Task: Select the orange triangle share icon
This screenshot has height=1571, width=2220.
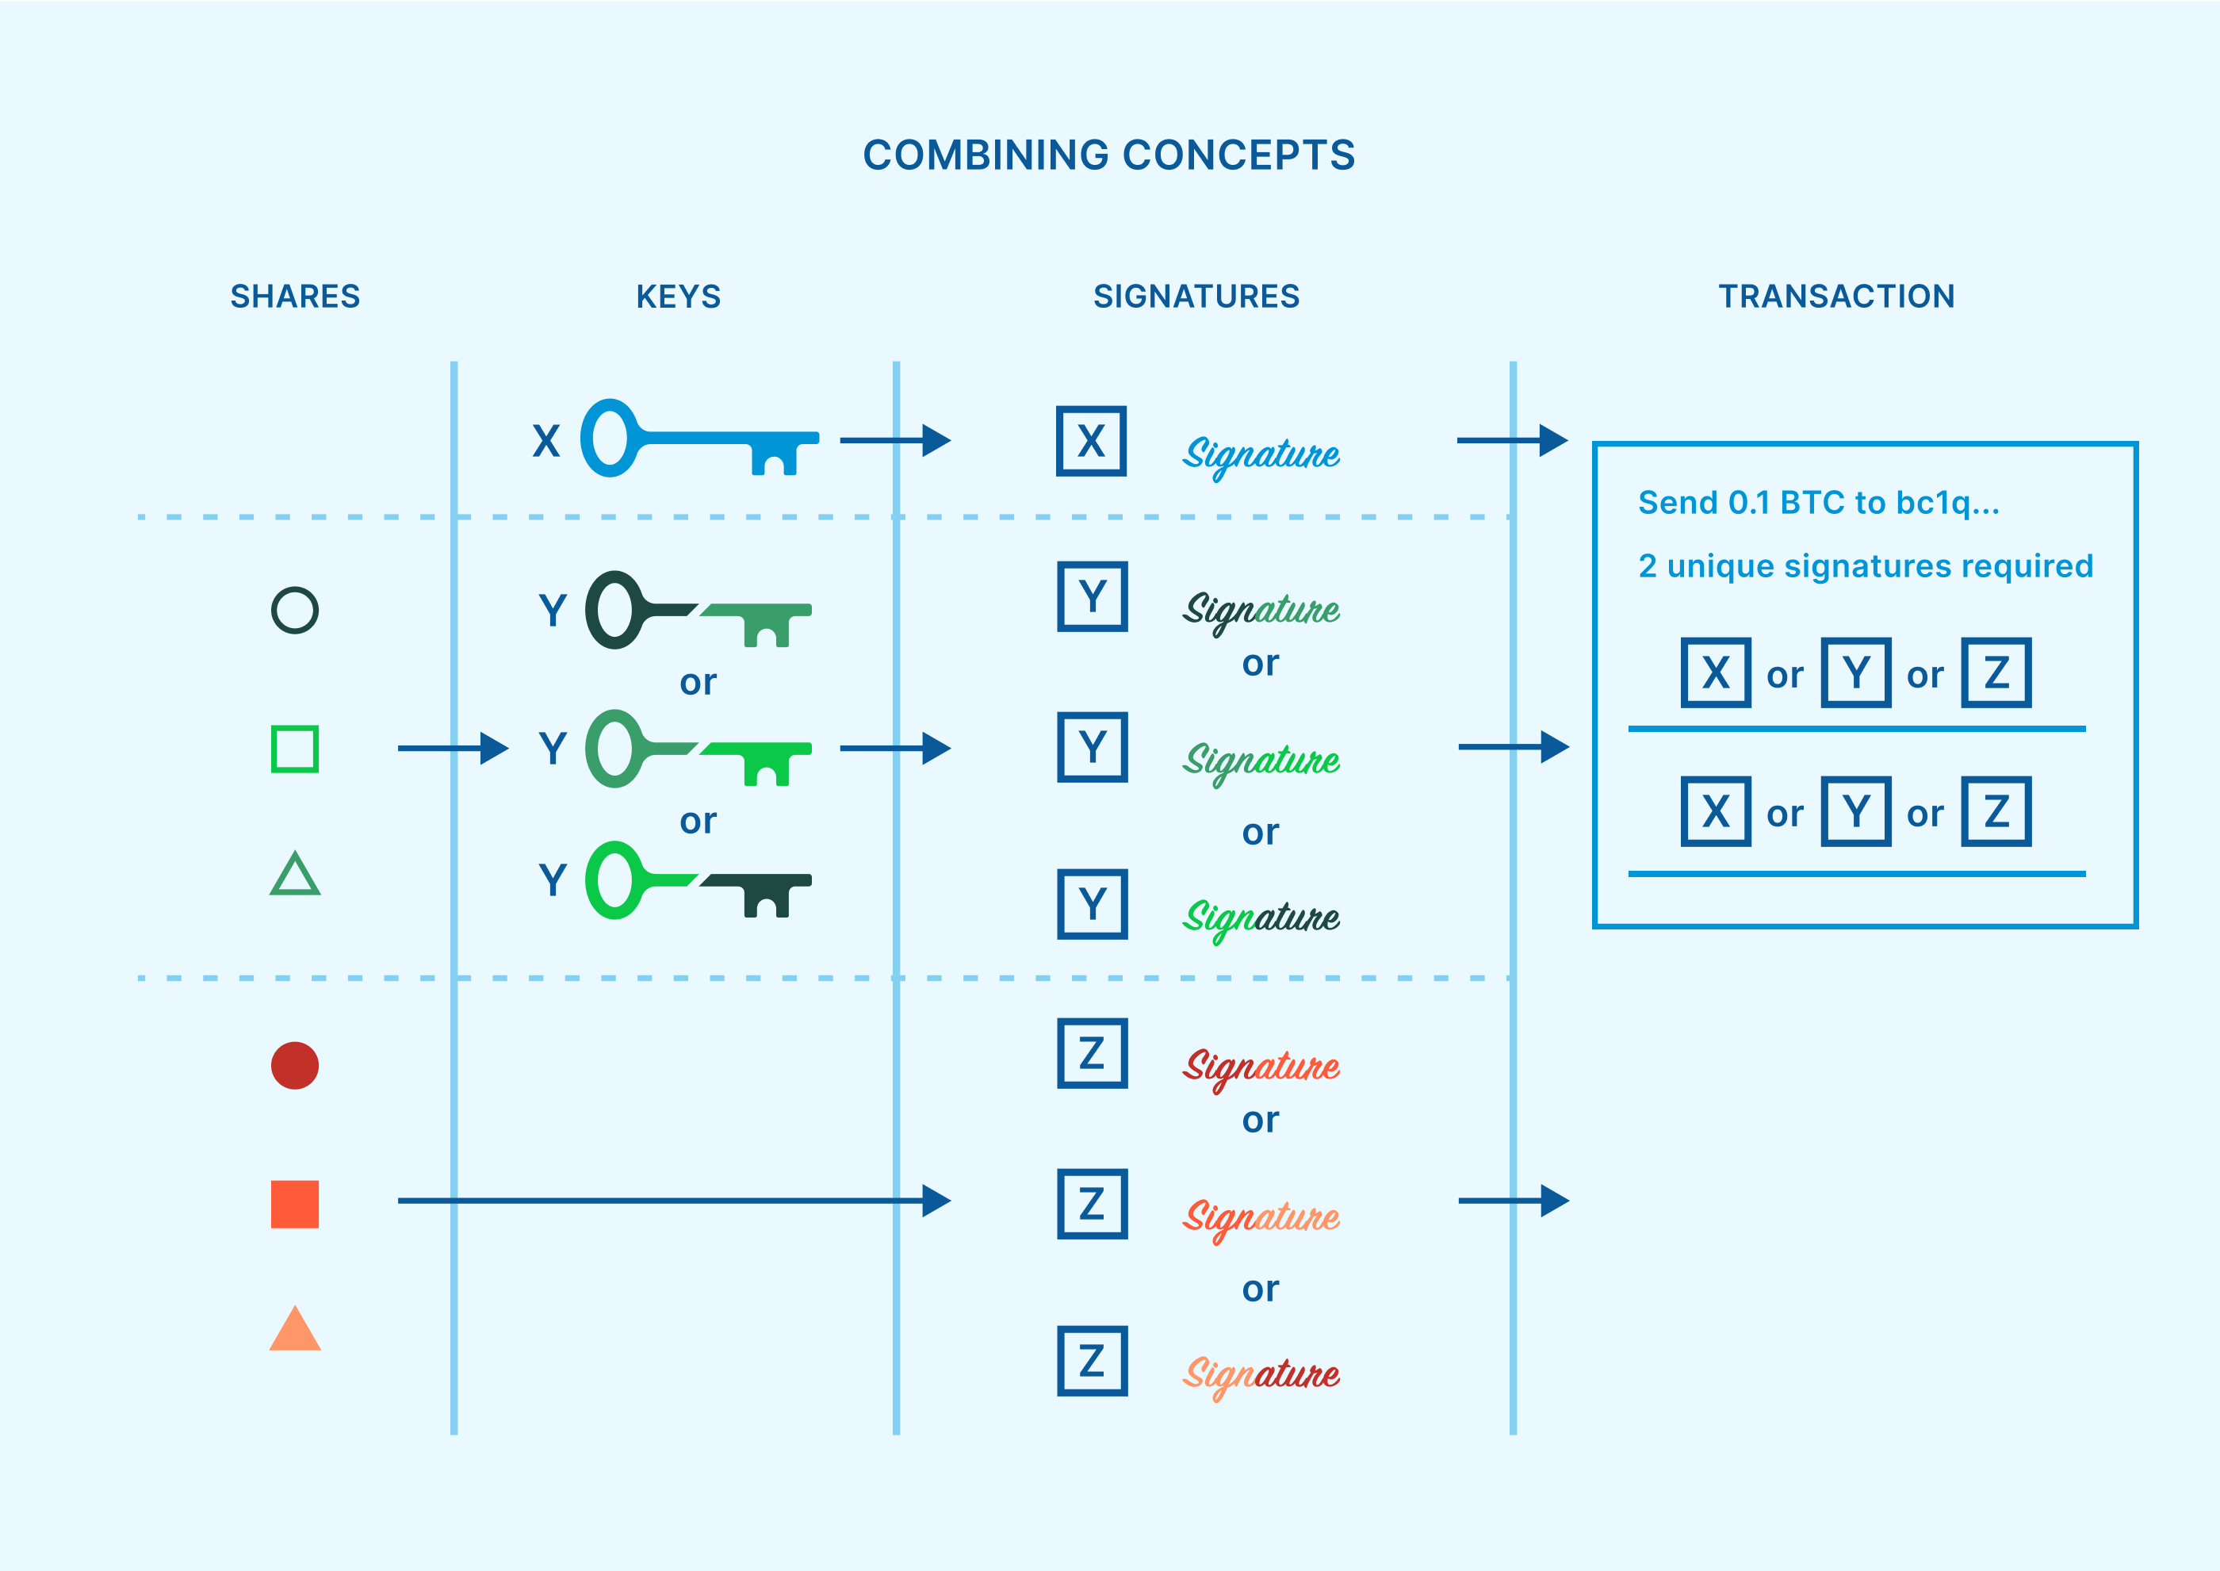Action: click(294, 1330)
